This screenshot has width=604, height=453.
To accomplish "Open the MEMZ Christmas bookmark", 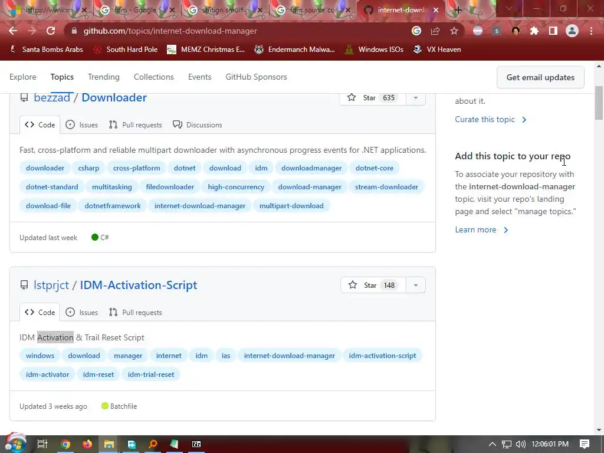I will coord(206,50).
